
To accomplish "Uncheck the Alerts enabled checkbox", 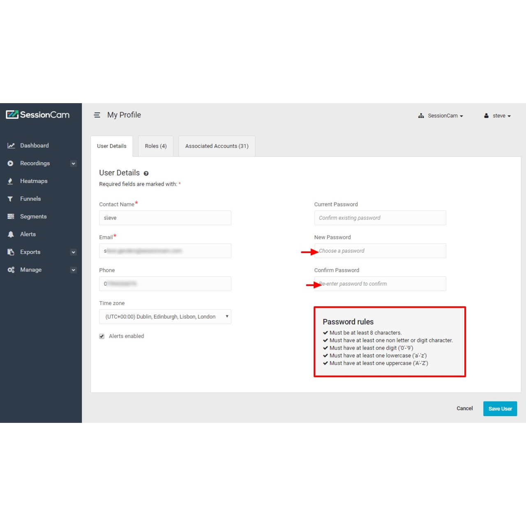I will coord(102,336).
